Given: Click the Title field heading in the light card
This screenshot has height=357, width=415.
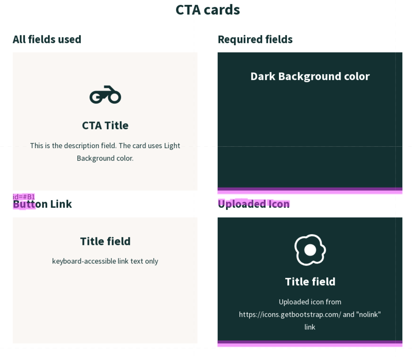Looking at the screenshot, I should click(x=105, y=241).
